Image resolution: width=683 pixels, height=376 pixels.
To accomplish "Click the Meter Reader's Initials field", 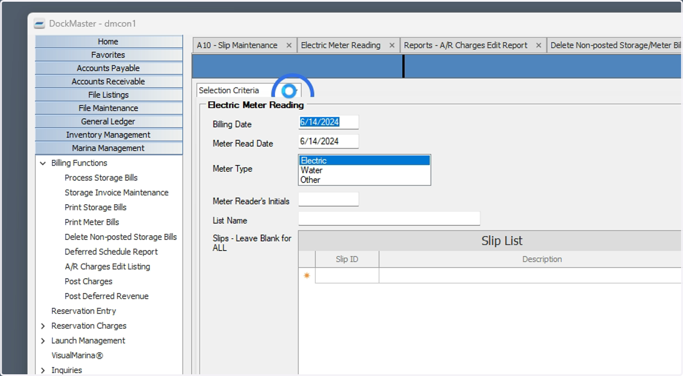I will [328, 199].
